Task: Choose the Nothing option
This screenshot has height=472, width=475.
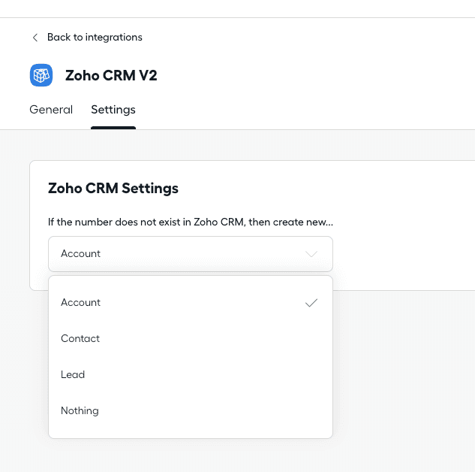Action: click(80, 411)
